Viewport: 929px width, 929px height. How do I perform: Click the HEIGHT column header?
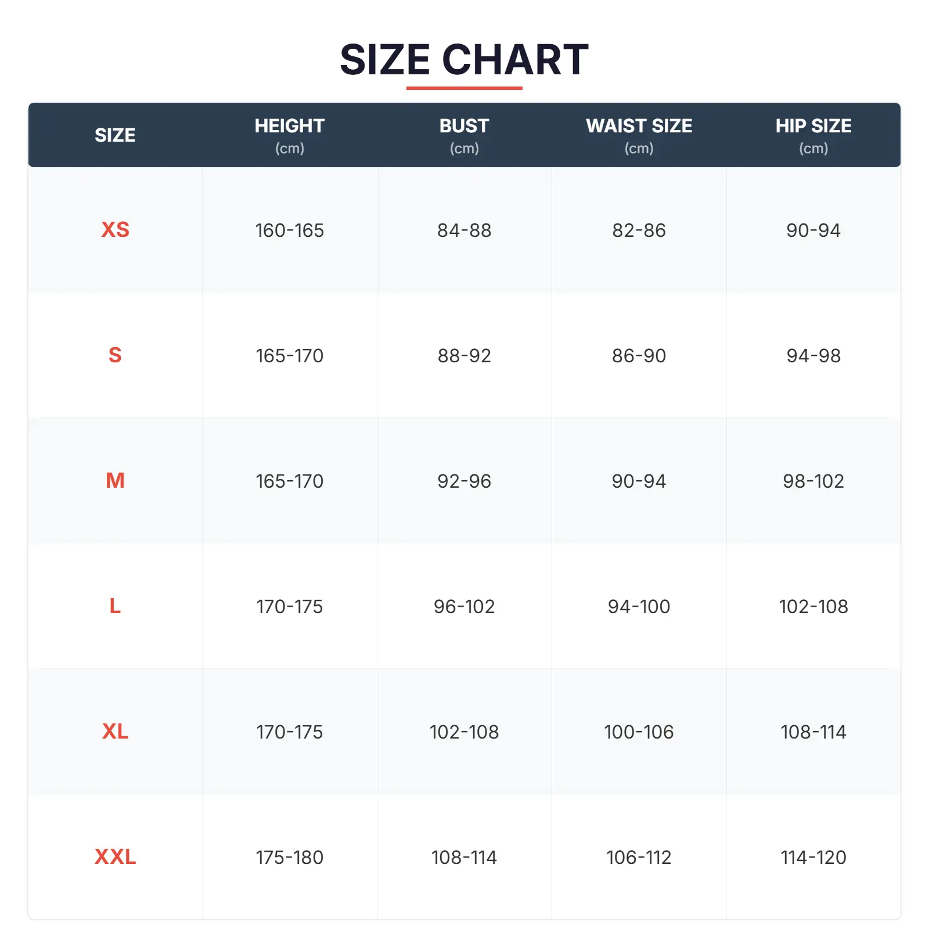tap(289, 126)
